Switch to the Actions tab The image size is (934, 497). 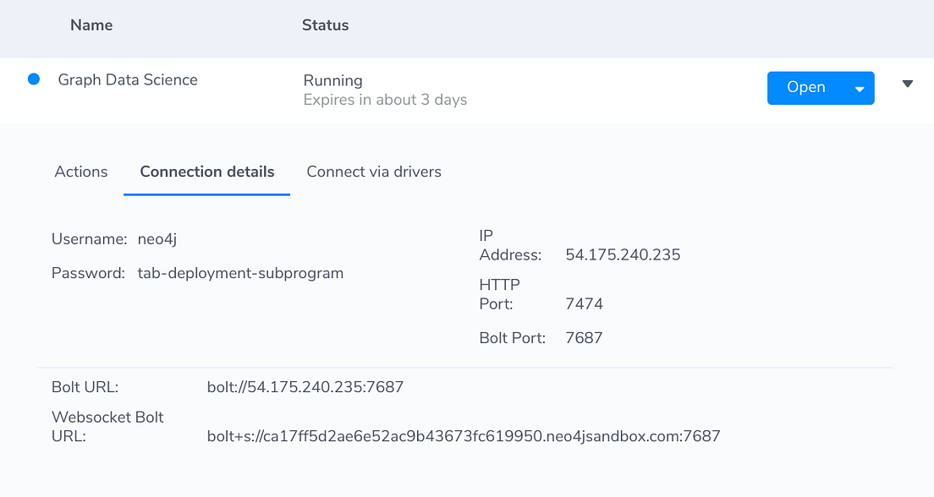coord(81,172)
